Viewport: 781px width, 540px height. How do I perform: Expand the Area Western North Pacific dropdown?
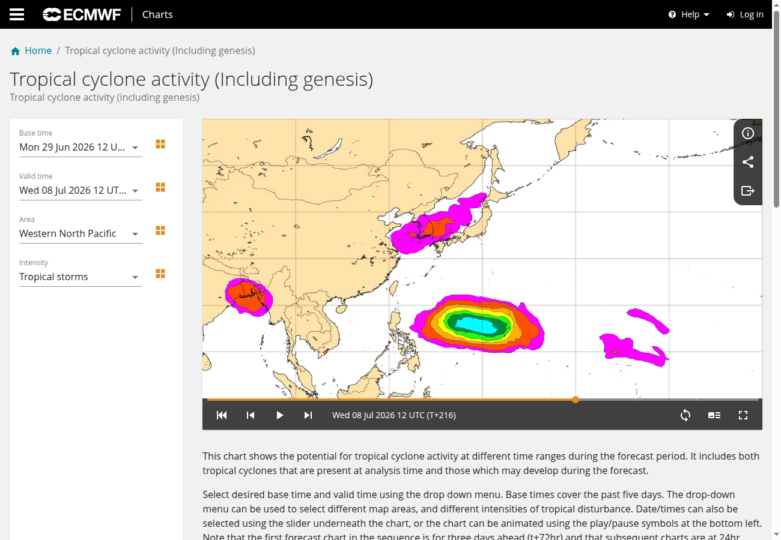pyautogui.click(x=81, y=233)
